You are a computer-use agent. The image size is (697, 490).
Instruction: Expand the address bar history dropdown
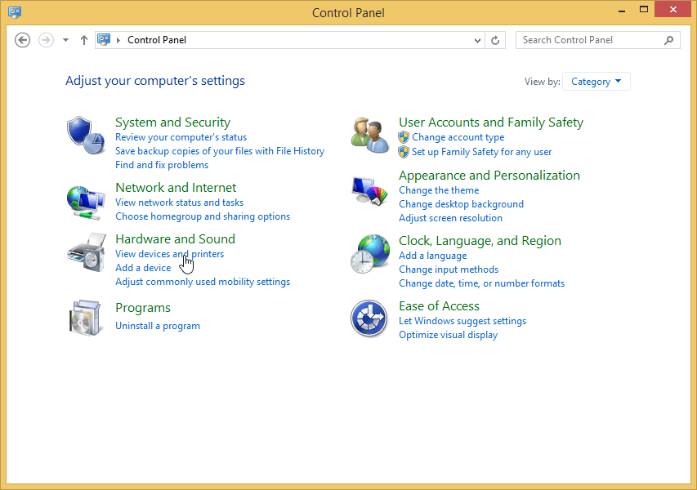click(x=478, y=40)
